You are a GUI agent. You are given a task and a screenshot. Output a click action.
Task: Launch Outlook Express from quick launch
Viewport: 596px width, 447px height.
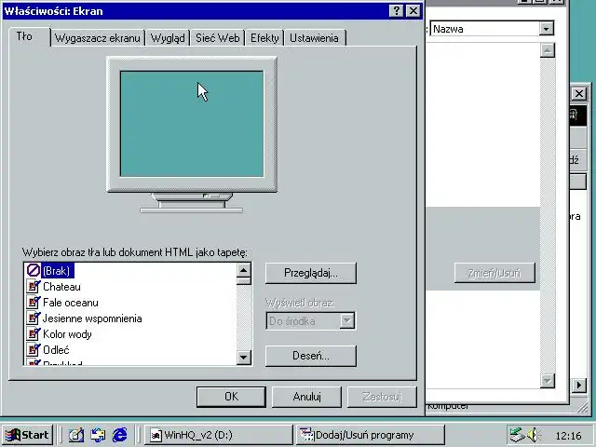pyautogui.click(x=98, y=435)
